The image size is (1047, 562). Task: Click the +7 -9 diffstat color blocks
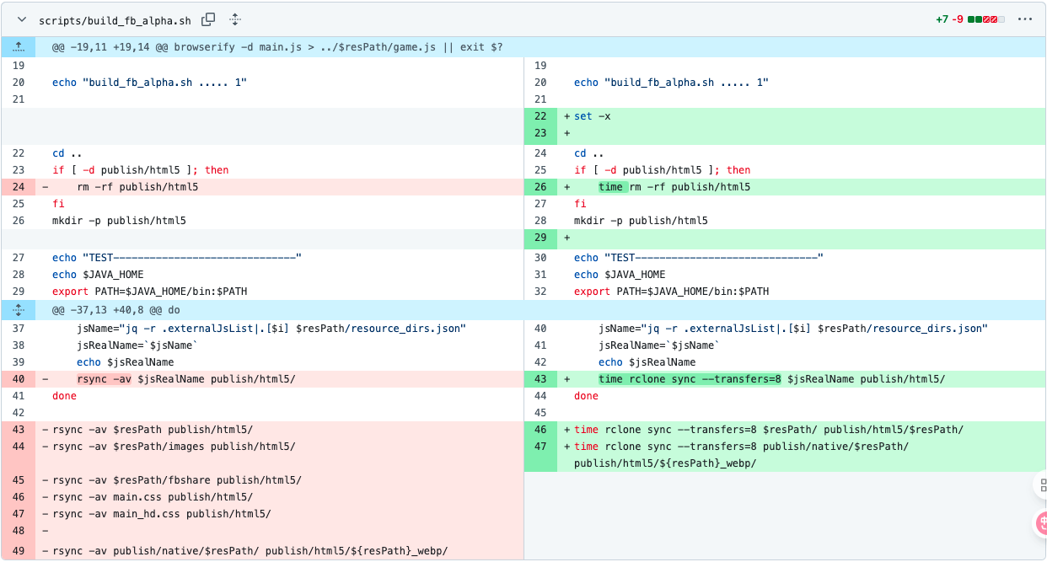point(986,19)
